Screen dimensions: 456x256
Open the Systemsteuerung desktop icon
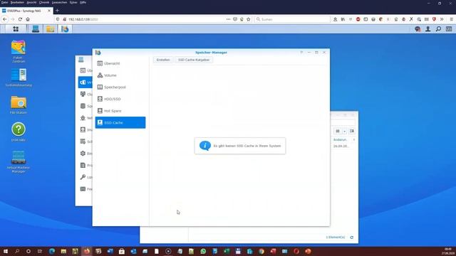point(19,78)
